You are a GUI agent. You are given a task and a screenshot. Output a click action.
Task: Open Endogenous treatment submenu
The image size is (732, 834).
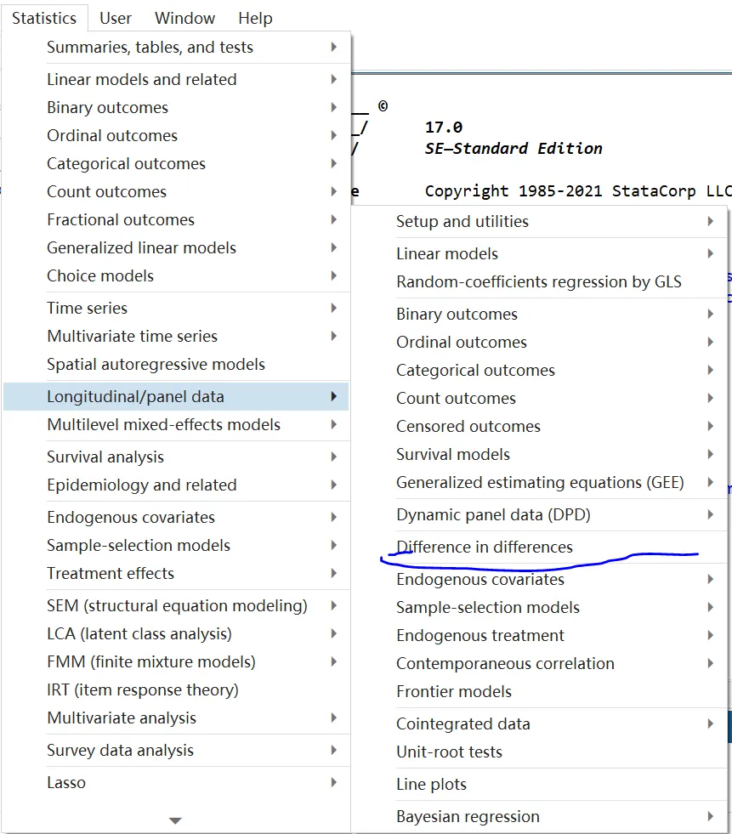coord(539,636)
